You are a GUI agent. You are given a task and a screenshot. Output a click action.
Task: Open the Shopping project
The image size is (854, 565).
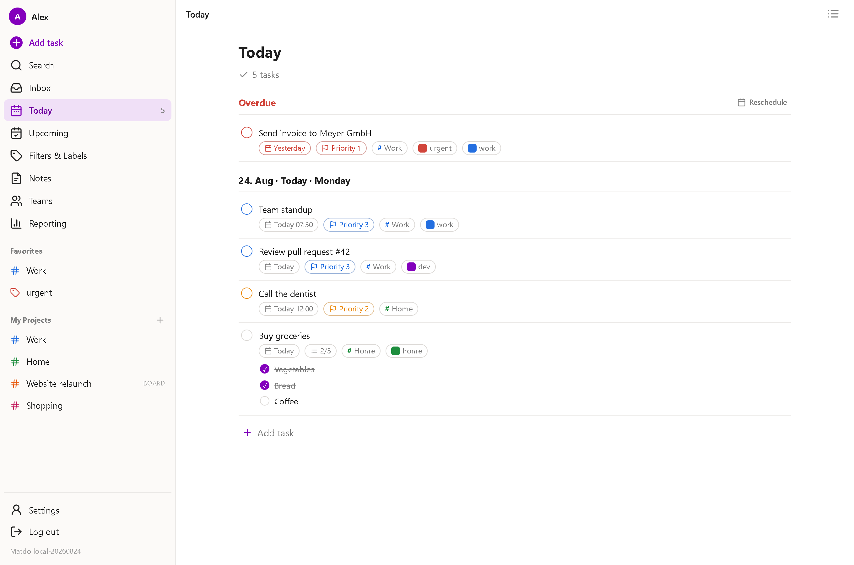(x=87, y=405)
